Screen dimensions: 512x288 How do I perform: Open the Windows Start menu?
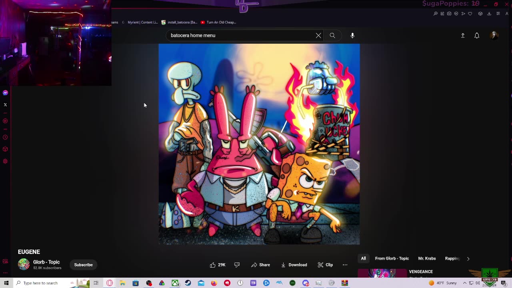tap(6, 283)
